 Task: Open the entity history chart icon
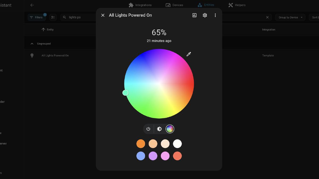[x=194, y=15]
